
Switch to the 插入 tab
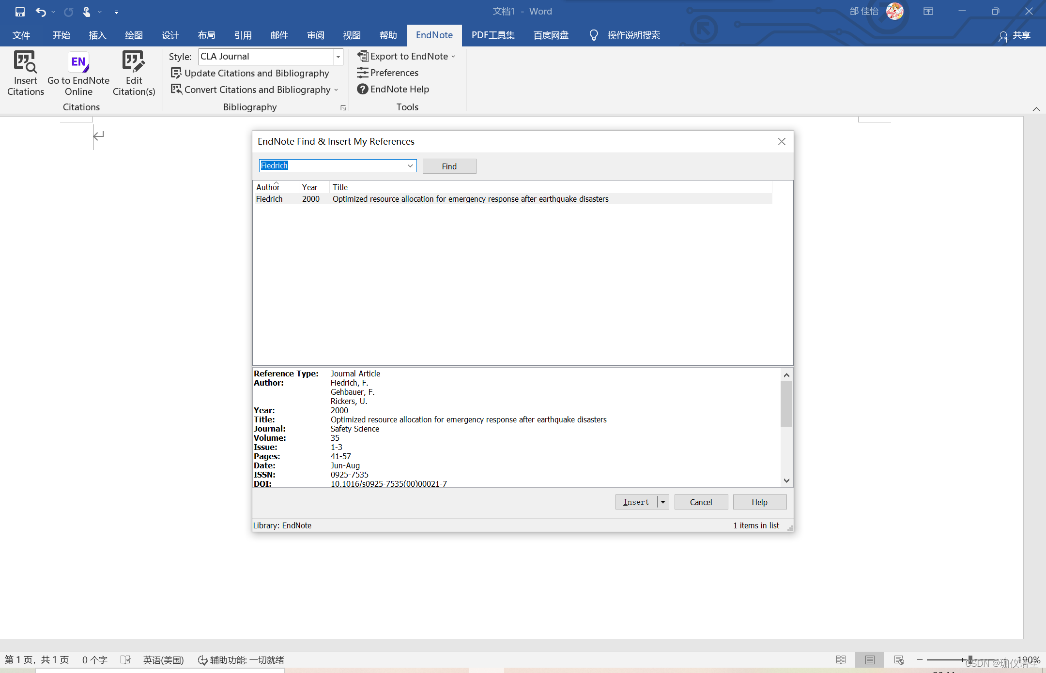tap(97, 35)
